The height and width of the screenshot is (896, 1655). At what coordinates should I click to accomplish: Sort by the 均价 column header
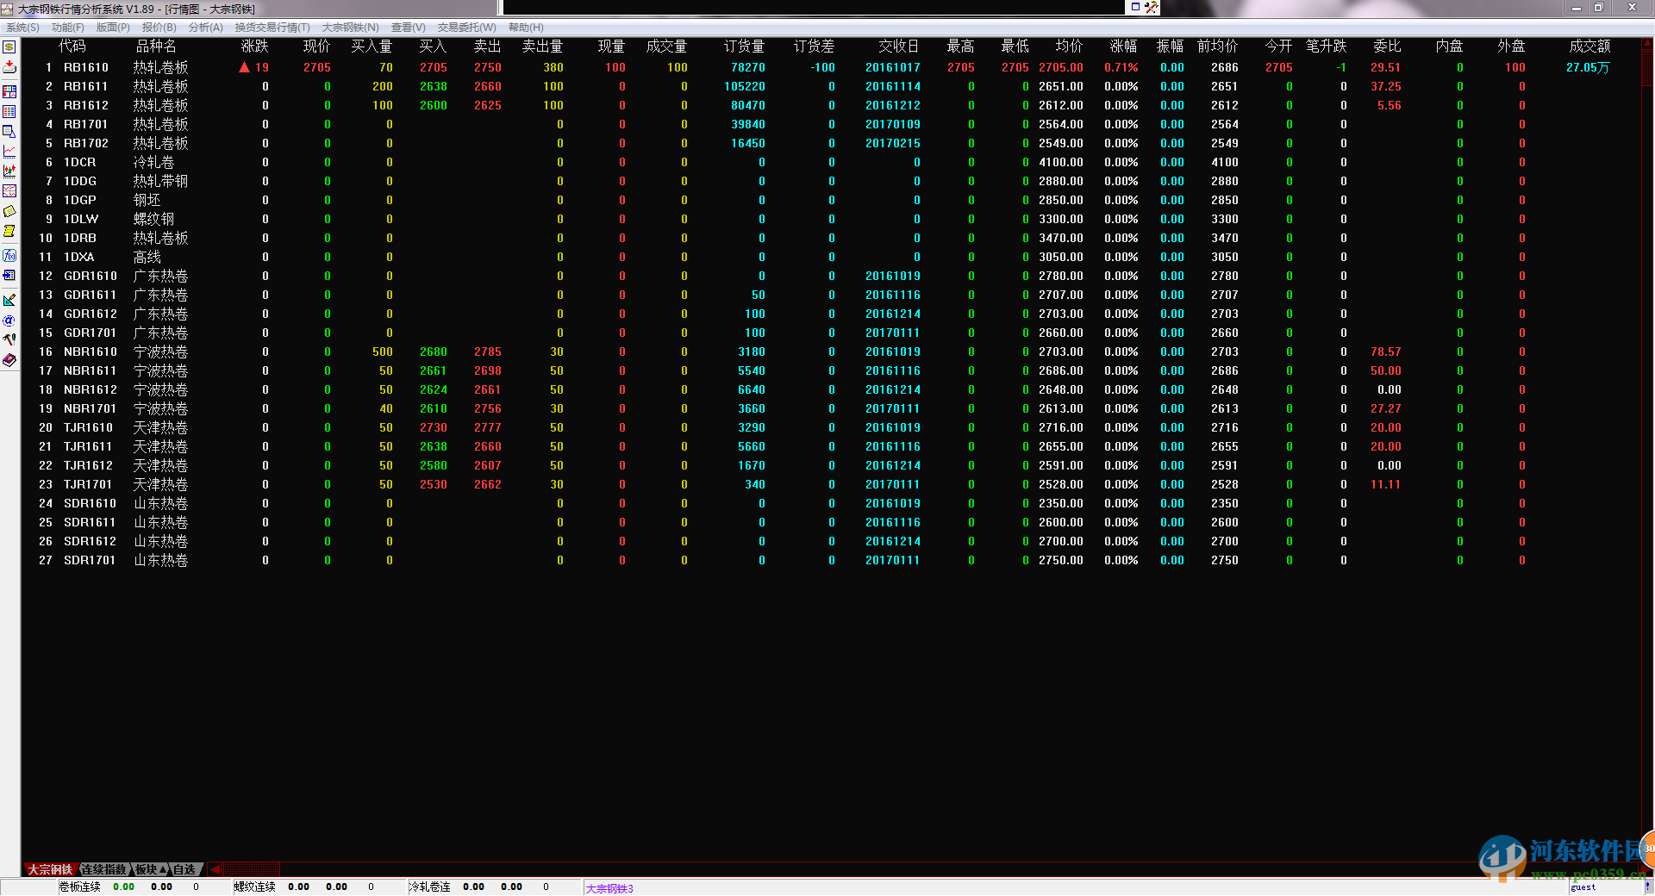point(1069,47)
